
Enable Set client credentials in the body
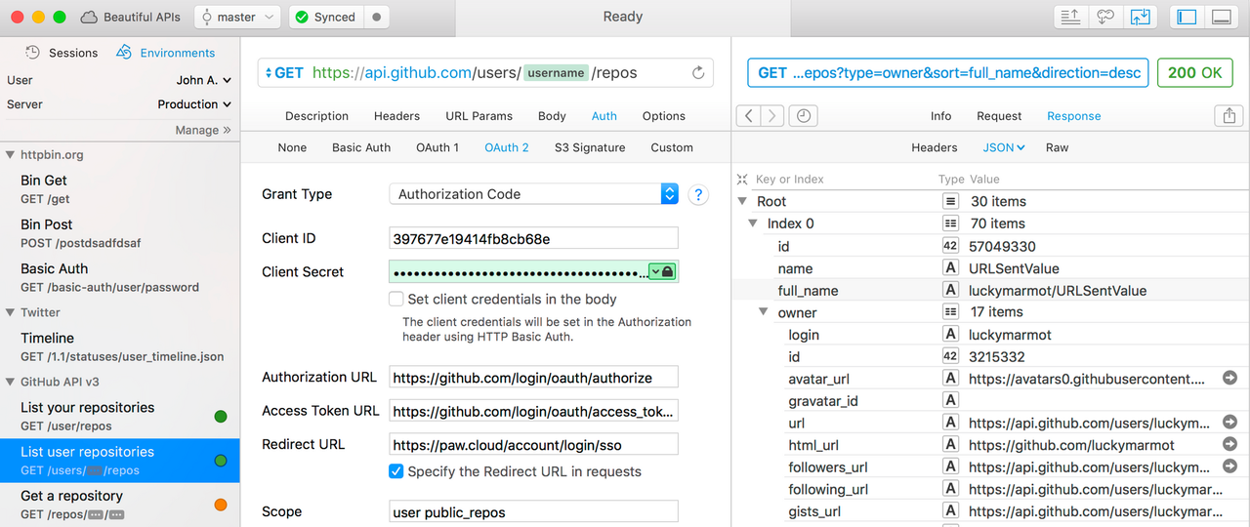point(396,300)
